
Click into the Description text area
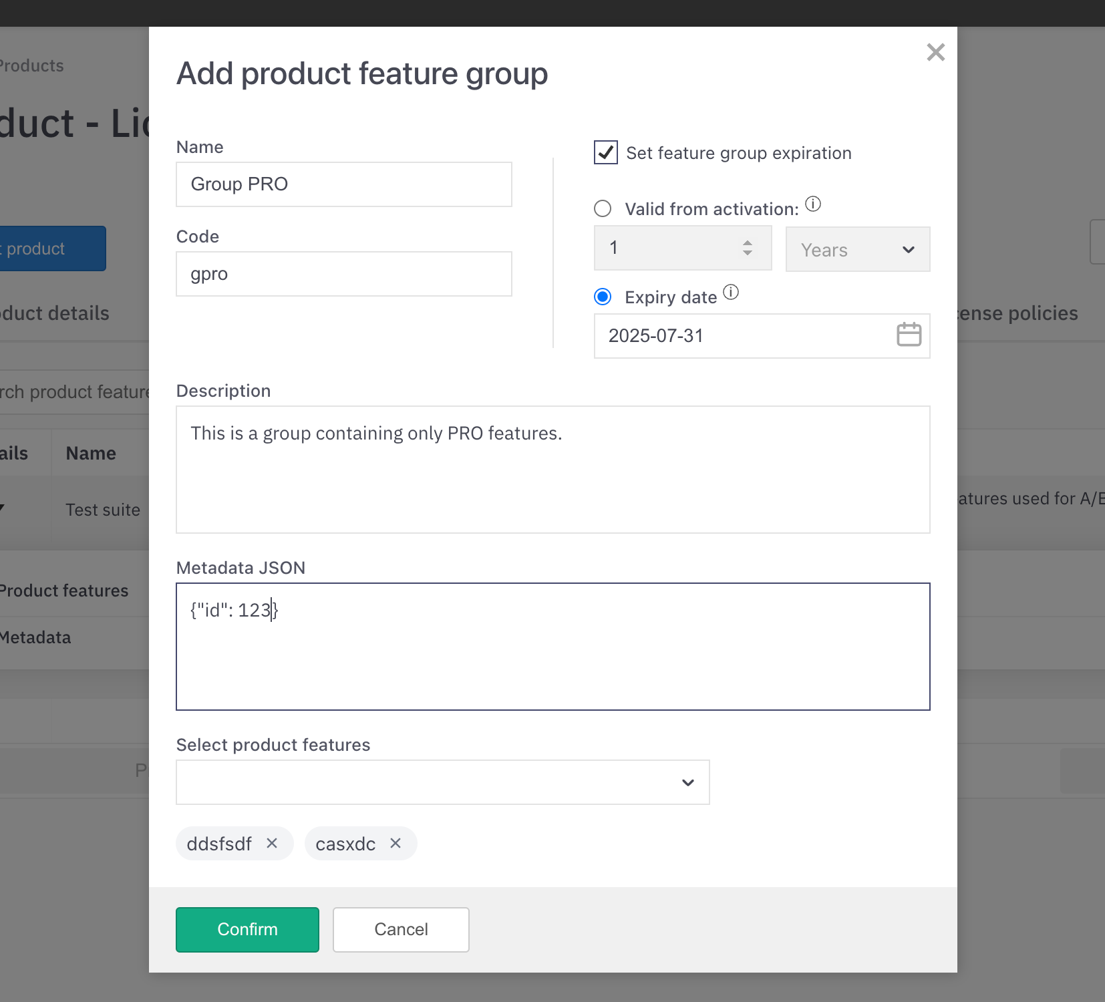coord(552,470)
